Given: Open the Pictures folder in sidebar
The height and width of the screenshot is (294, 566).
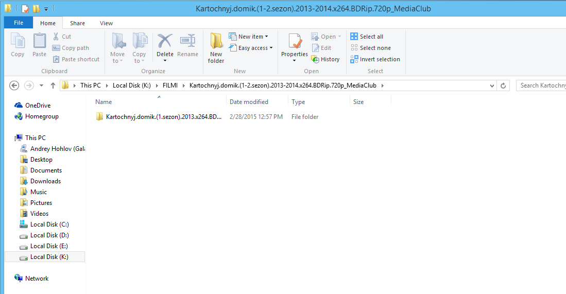Looking at the screenshot, I should 36,203.
